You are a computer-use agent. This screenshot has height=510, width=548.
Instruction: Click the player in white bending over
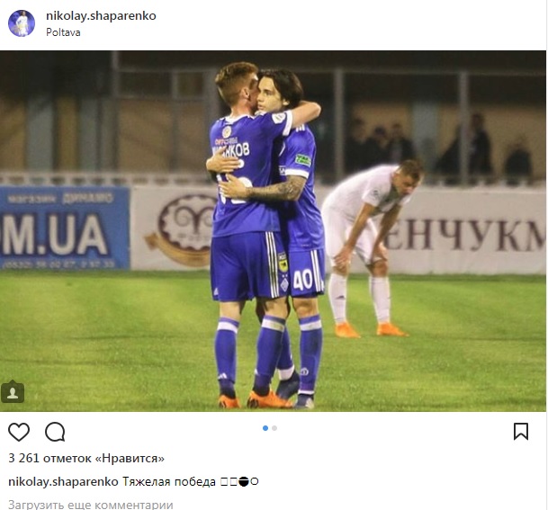(371, 248)
